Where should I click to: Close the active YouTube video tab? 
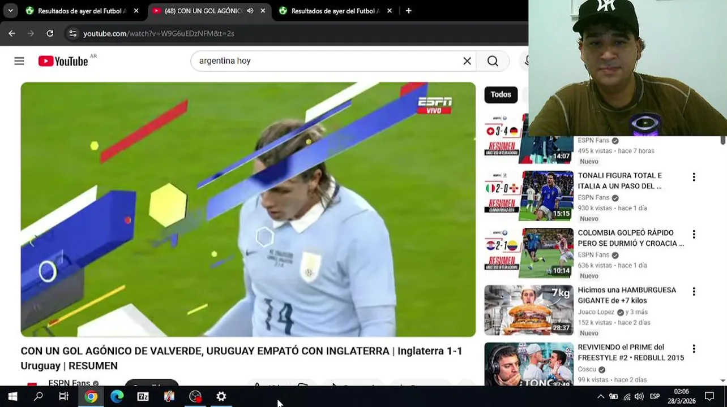tap(263, 11)
